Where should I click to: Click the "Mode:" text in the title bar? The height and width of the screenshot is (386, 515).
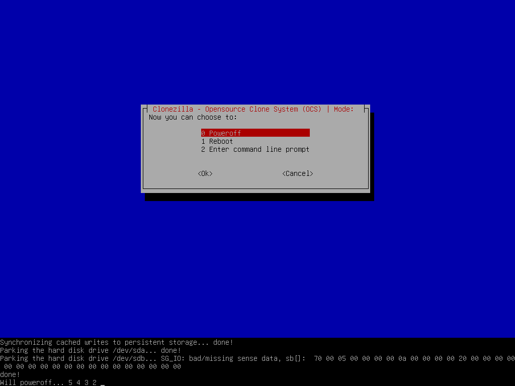(344, 109)
